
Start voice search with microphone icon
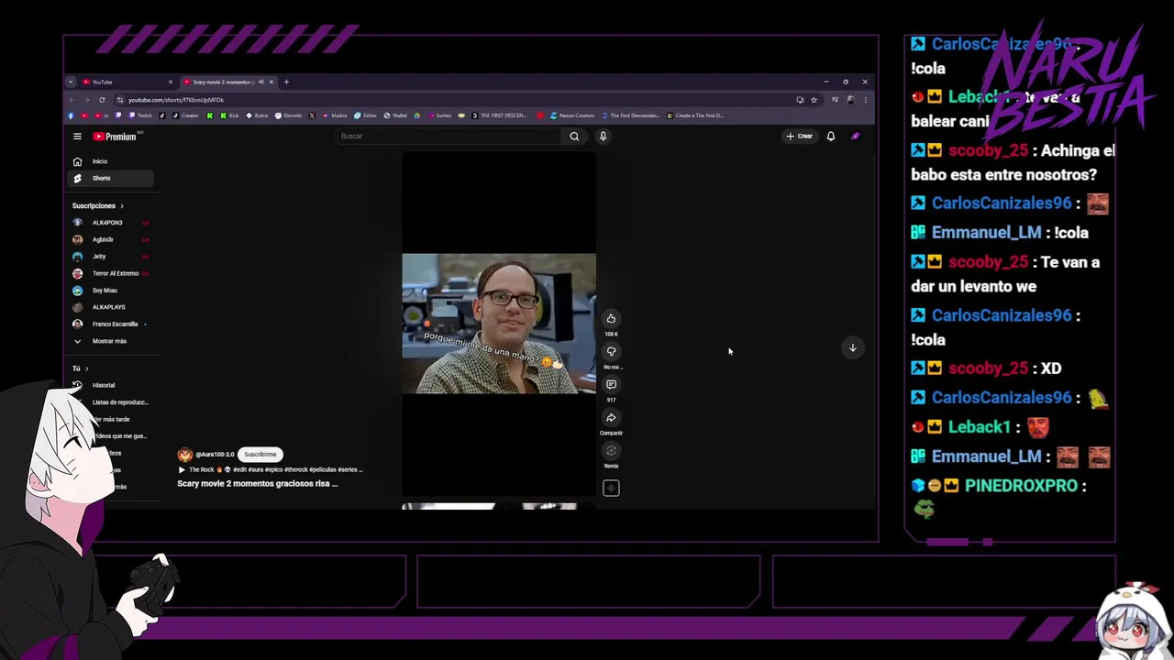[x=603, y=136]
